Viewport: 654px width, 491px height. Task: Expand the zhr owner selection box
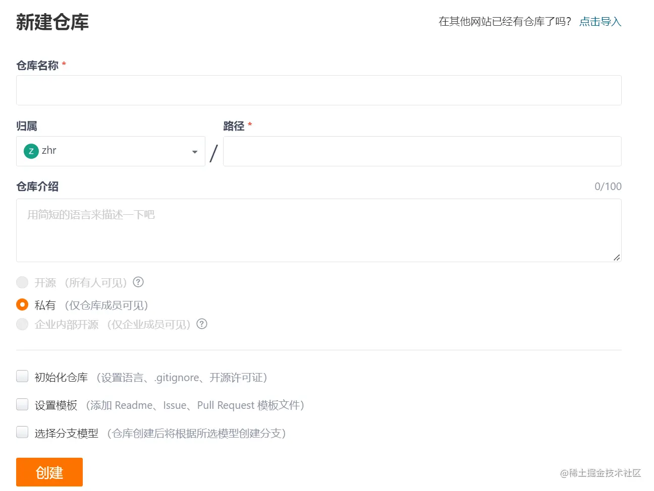tap(111, 151)
